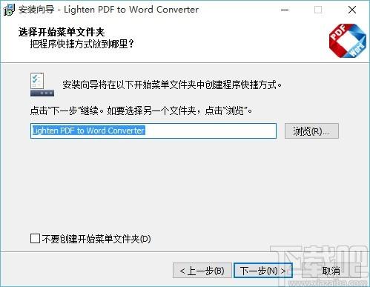The image size is (370, 287).
Task: Continue with the 下一步(N) button
Action: pos(263,271)
